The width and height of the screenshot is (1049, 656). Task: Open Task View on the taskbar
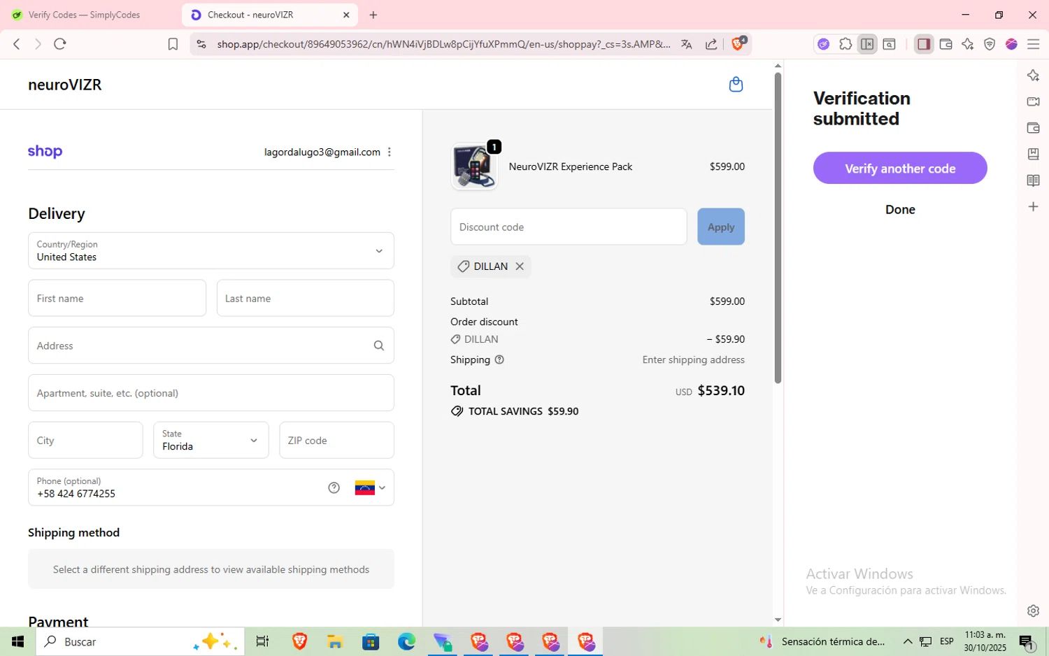(262, 641)
